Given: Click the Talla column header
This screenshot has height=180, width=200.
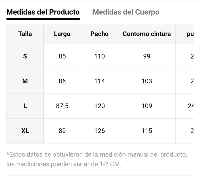Looking at the screenshot, I should (25, 34).
